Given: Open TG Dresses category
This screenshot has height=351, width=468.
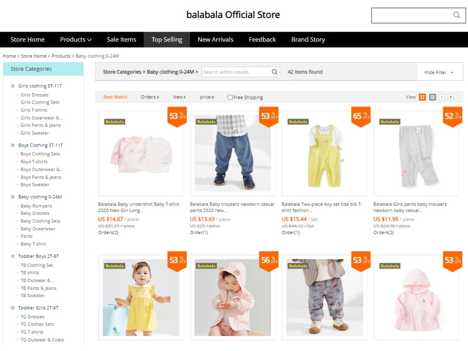Looking at the screenshot, I should 32,317.
